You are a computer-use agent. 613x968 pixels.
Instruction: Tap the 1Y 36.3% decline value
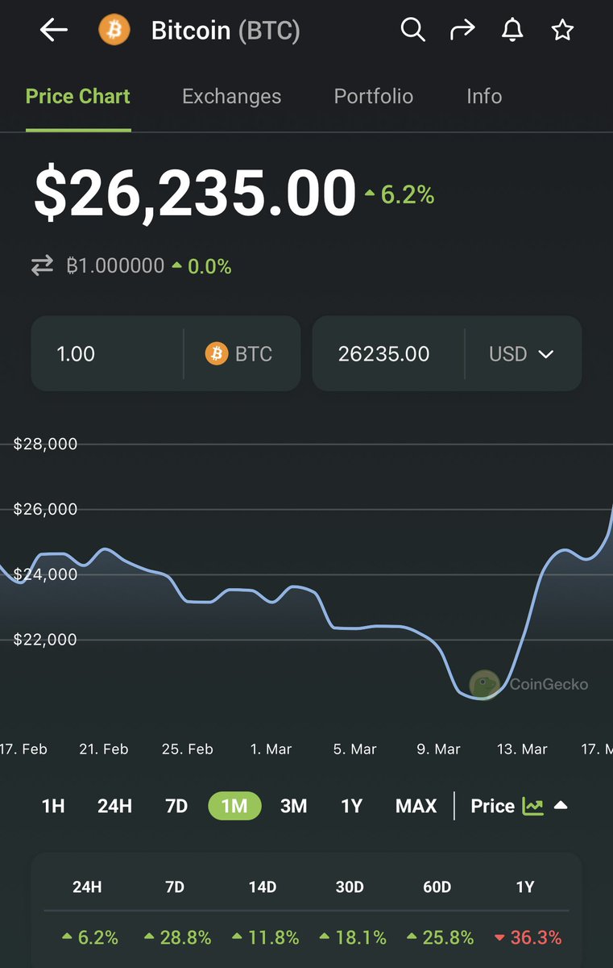tap(528, 937)
